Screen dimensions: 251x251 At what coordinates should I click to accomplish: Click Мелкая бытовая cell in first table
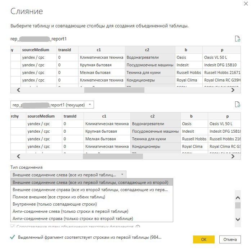[x=102, y=72]
